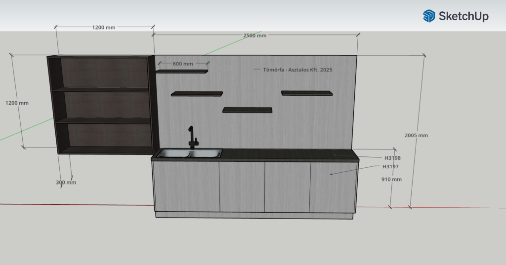The width and height of the screenshot is (506, 265).
Task: Select the 910 mm dimension label
Action: [x=392, y=180]
